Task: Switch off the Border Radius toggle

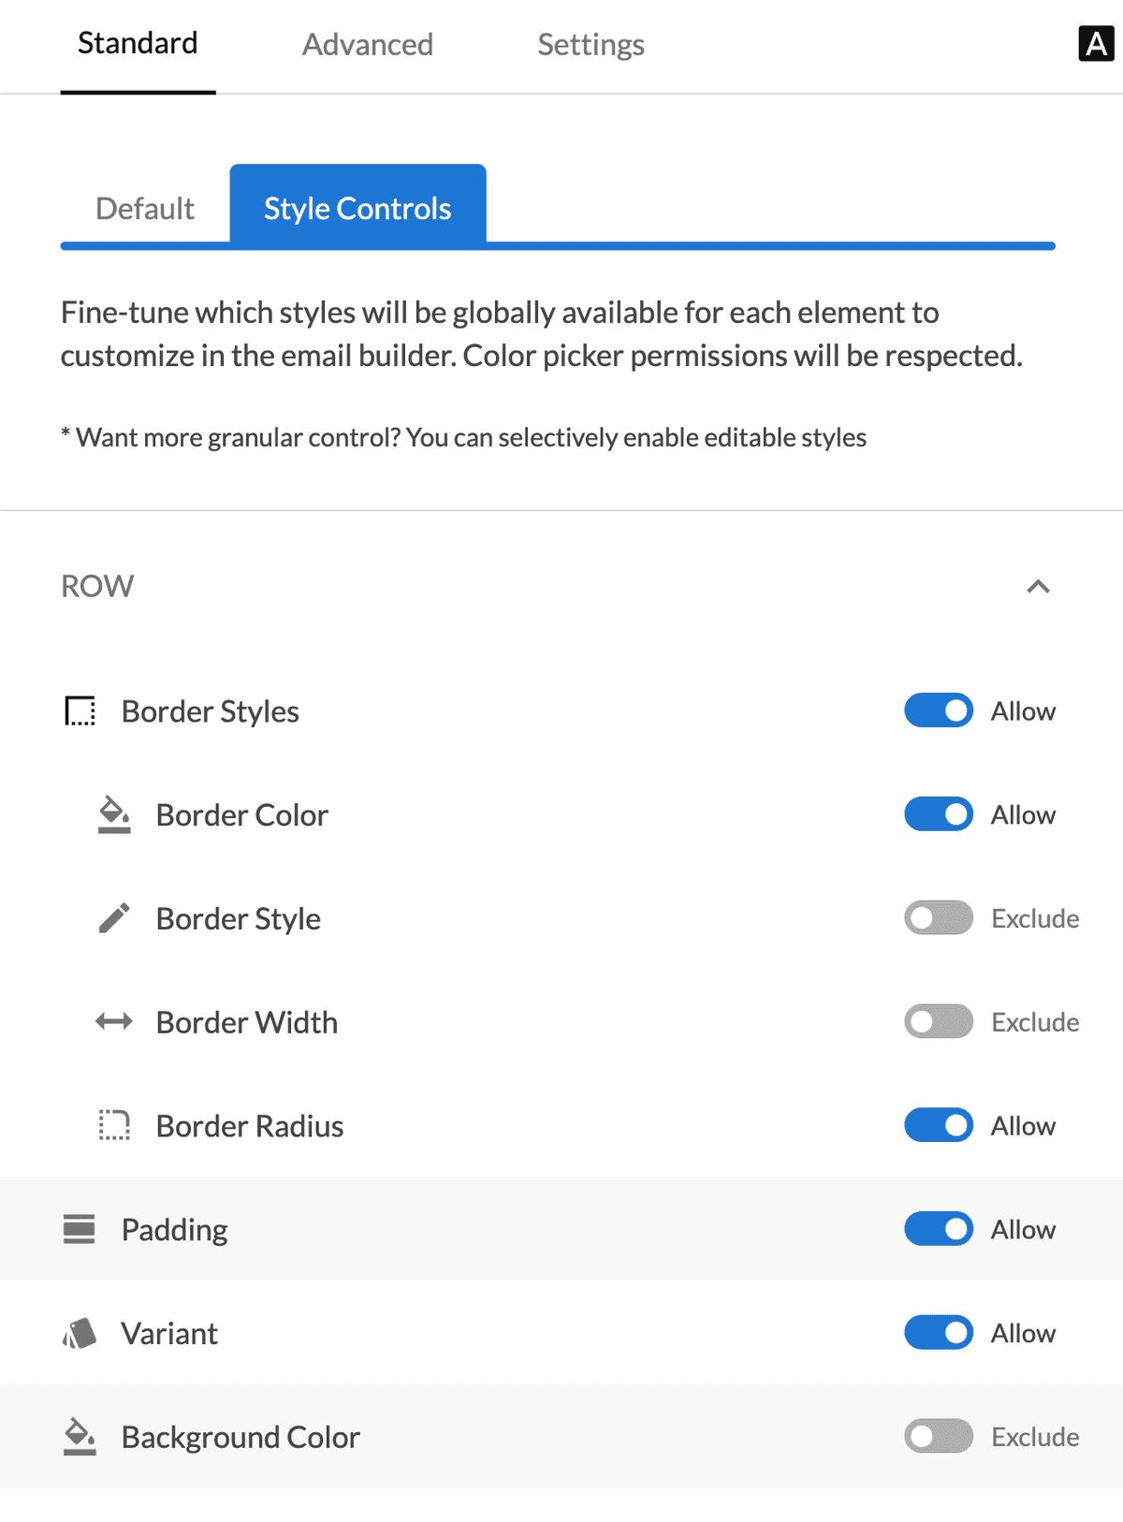Action: pyautogui.click(x=939, y=1125)
